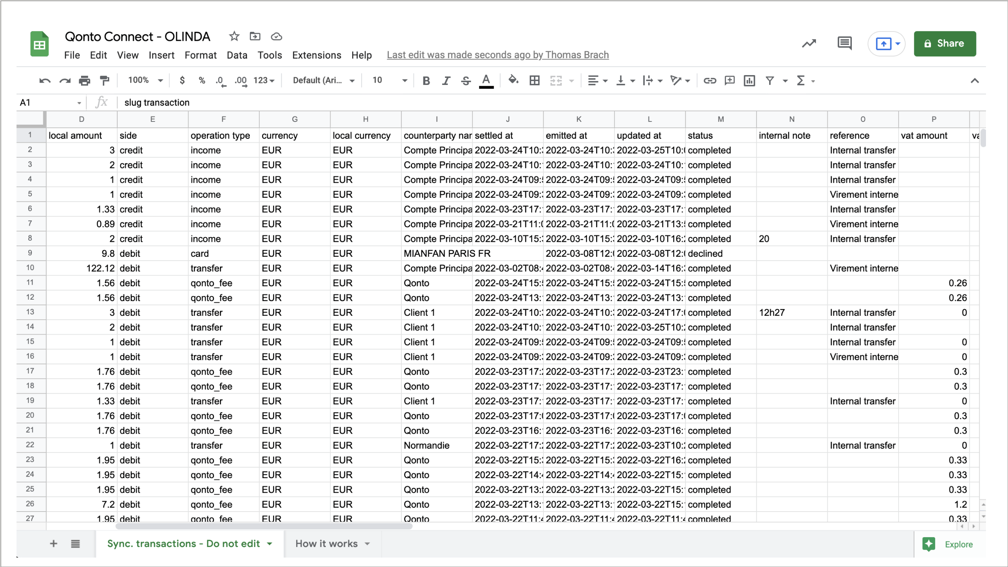Click the Format as currency icon
The width and height of the screenshot is (1008, 567).
coord(182,80)
